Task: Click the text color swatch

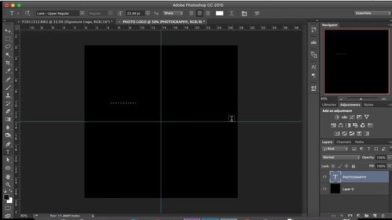Action: click(219, 13)
